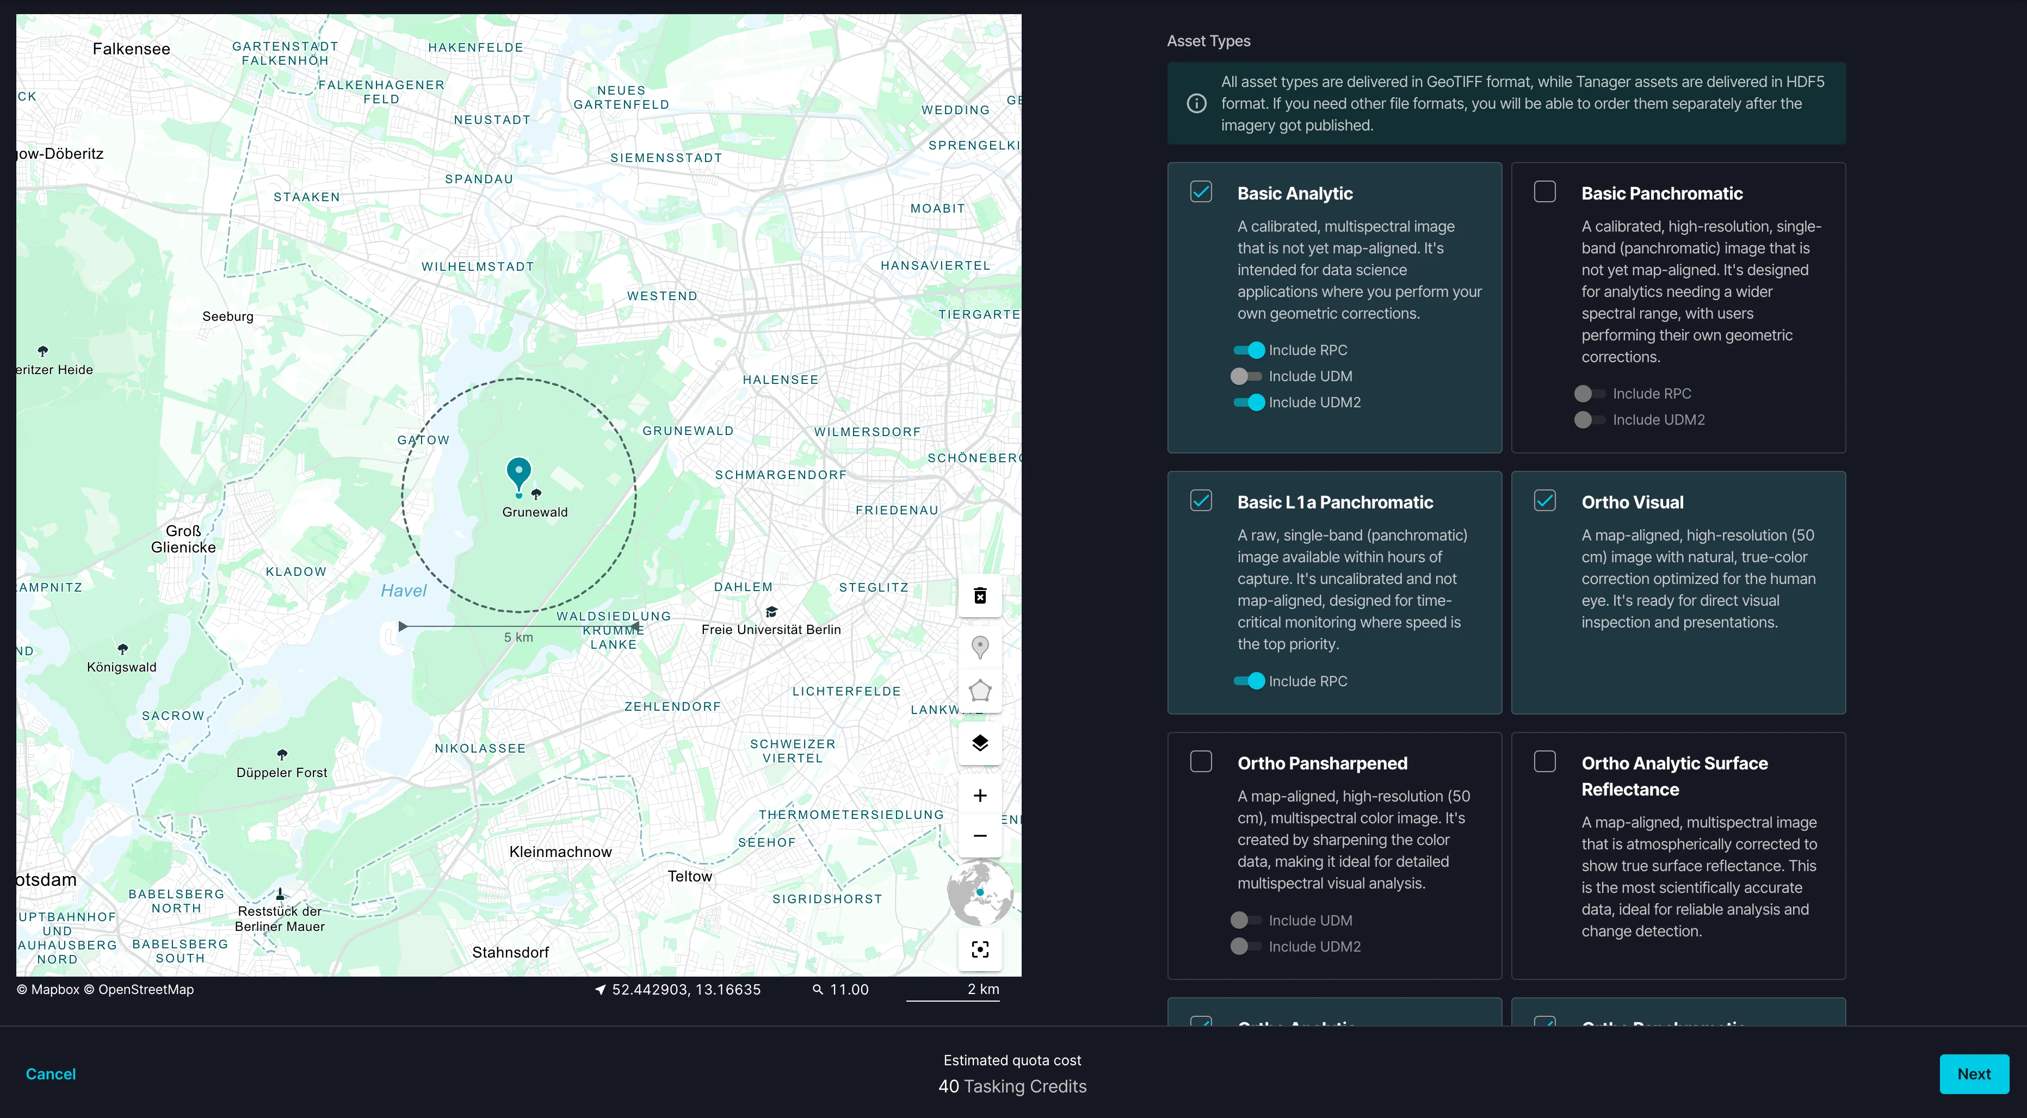
Task: Click the Asset Types heading
Action: (1209, 41)
